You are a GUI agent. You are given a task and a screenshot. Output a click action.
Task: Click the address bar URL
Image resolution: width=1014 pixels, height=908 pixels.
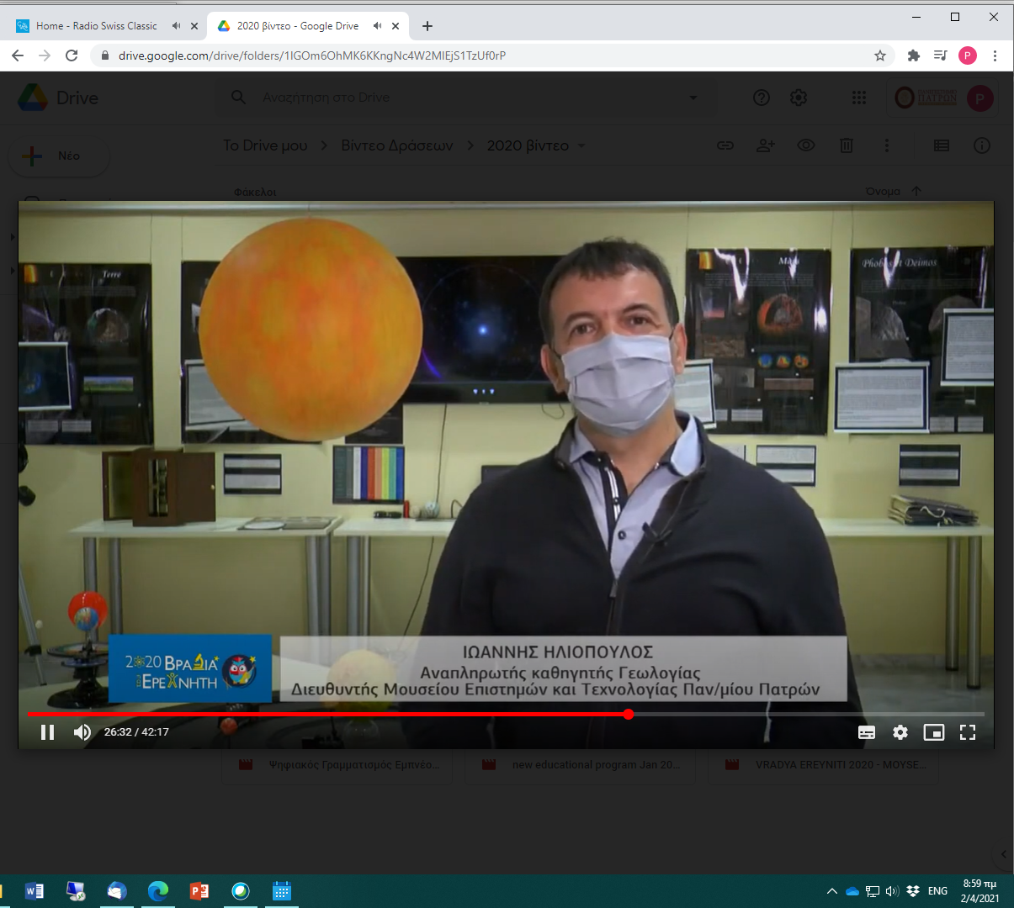312,55
